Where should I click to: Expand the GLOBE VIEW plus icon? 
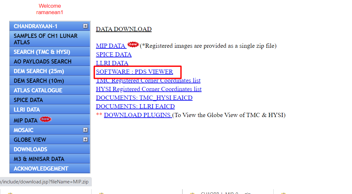coord(85,139)
